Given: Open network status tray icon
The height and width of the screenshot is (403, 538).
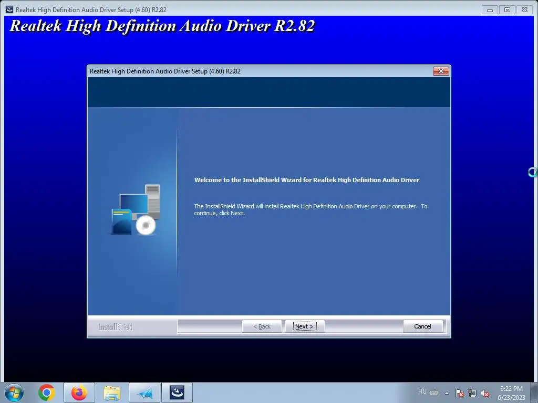Looking at the screenshot, I should (x=472, y=393).
